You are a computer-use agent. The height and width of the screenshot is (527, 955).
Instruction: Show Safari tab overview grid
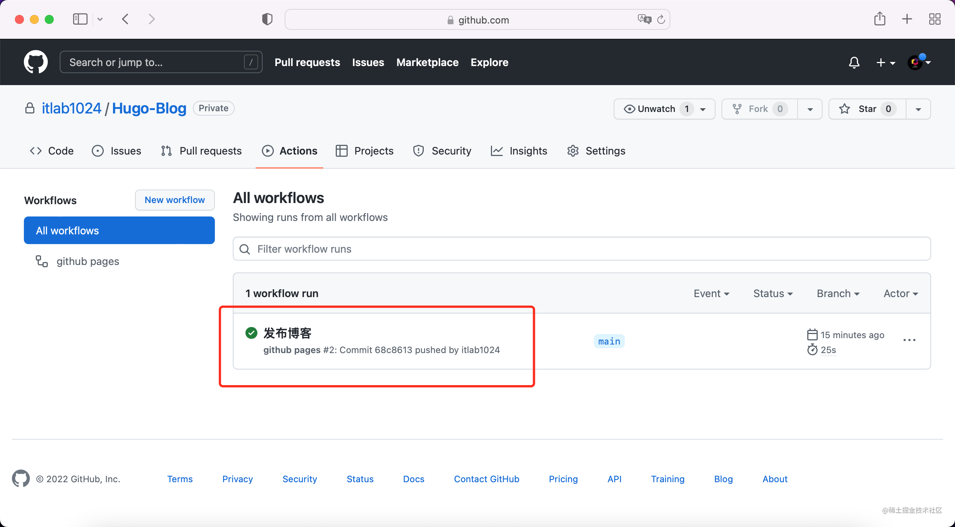(x=934, y=19)
